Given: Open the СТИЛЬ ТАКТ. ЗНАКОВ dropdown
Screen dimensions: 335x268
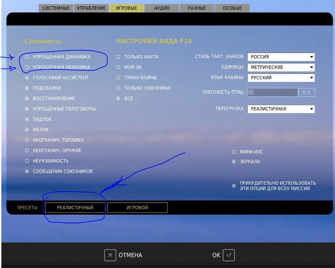Looking at the screenshot, I should click(x=281, y=57).
